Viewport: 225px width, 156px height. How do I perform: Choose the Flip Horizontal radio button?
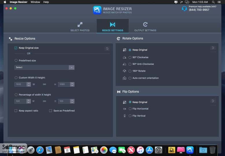click(x=130, y=109)
